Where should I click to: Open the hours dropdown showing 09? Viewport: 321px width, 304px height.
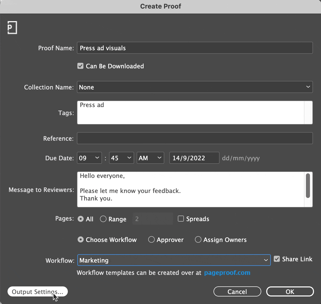click(89, 158)
